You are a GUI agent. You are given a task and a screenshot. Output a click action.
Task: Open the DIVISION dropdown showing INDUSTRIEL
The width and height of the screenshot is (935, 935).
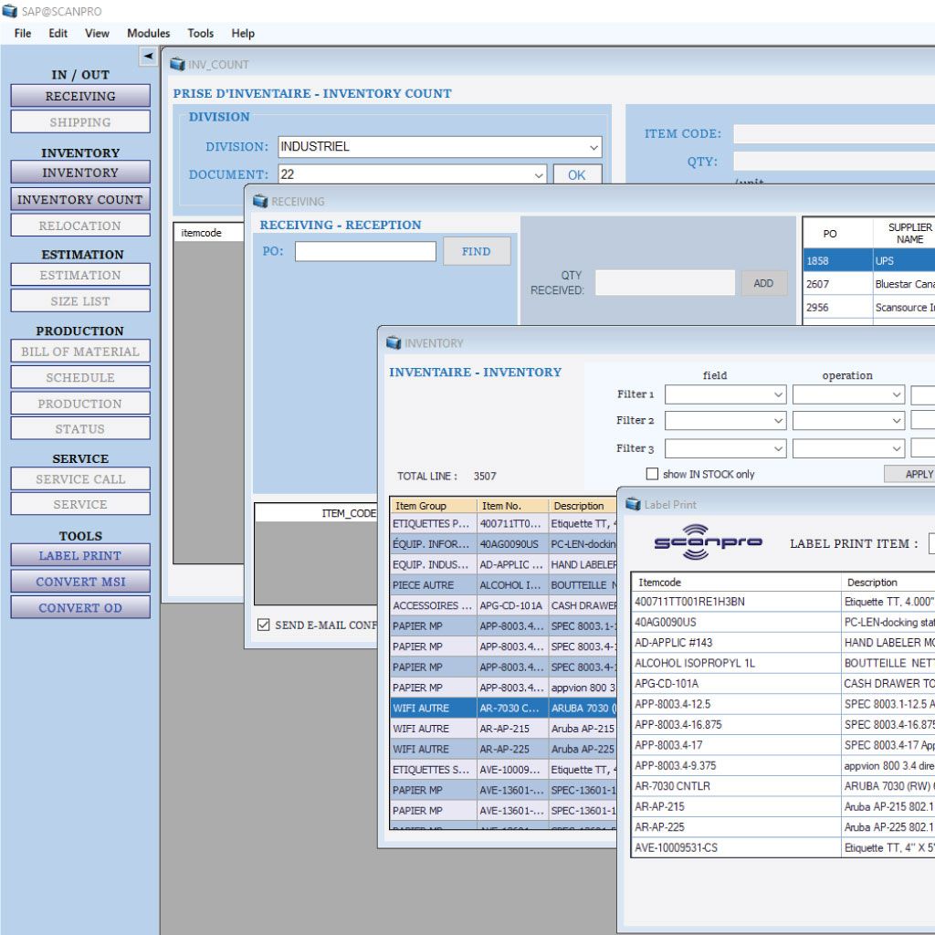[439, 147]
